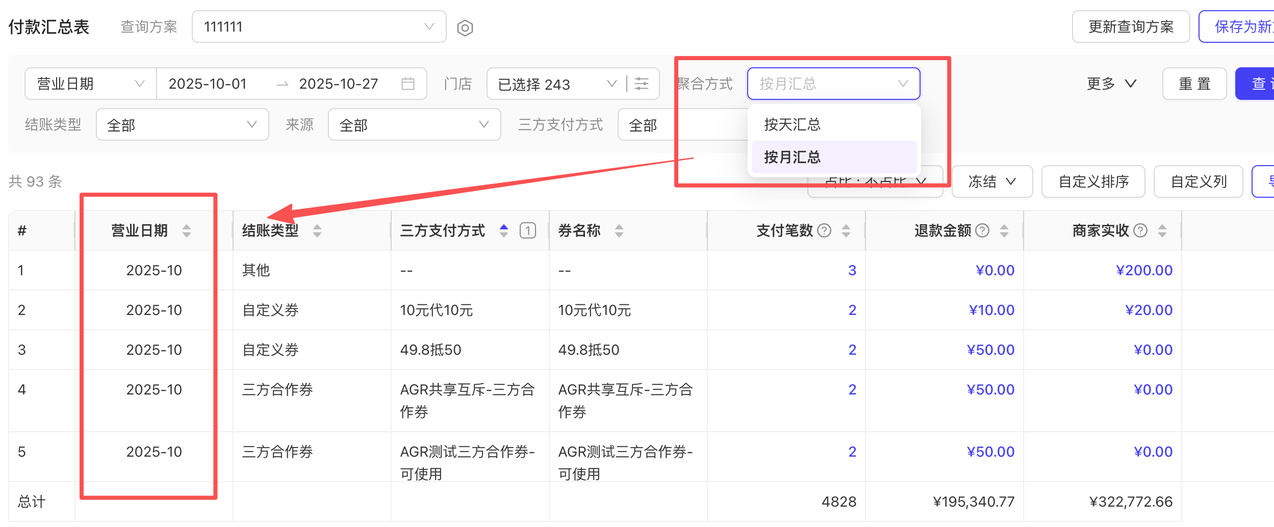Click help icon beside 商家实收 header
The height and width of the screenshot is (527, 1274).
pos(1140,231)
